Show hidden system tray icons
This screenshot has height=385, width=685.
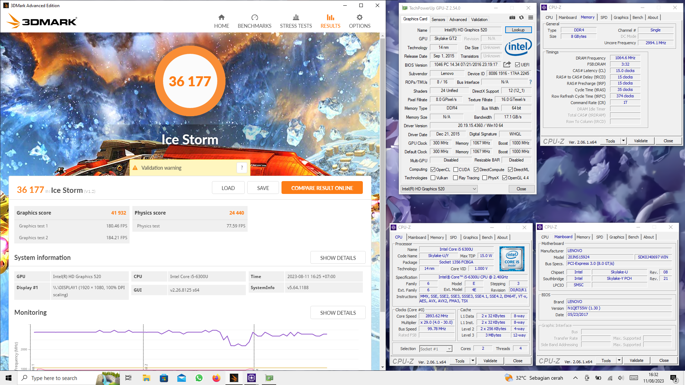(575, 378)
